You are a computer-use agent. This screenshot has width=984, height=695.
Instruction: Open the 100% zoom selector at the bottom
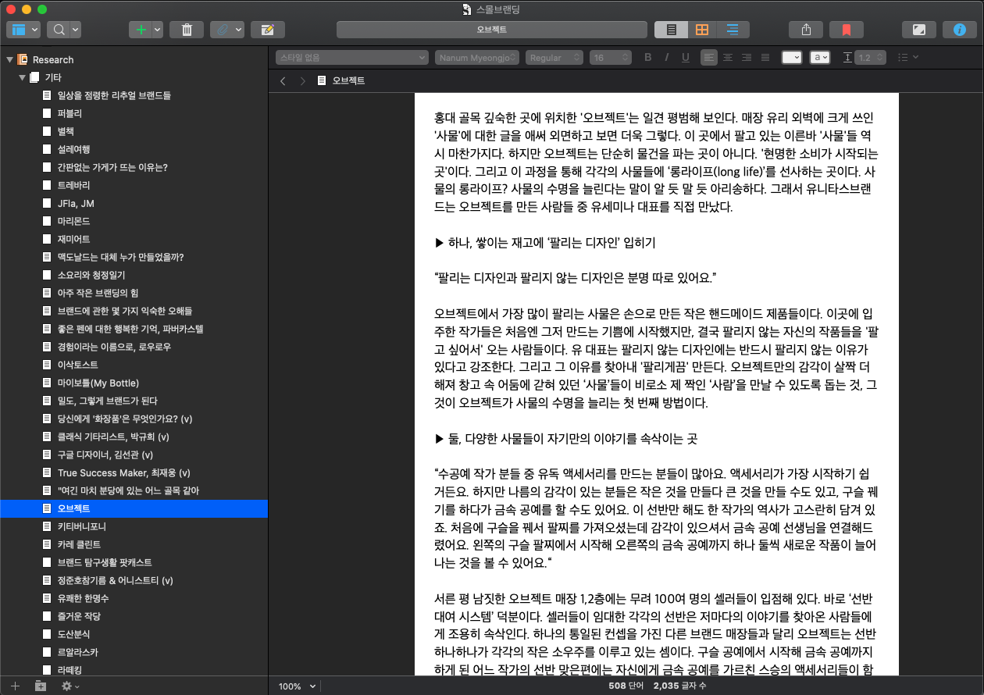tap(295, 686)
